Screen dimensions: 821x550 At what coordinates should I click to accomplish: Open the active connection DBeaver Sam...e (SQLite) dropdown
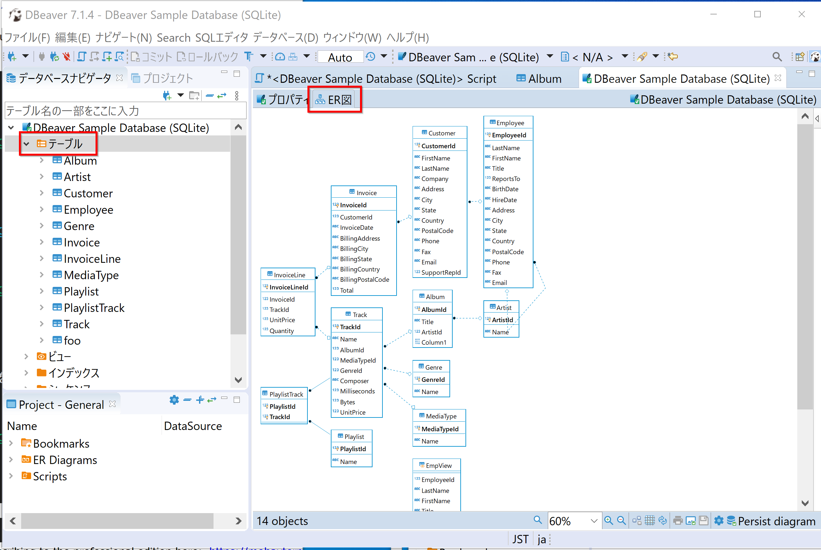550,56
